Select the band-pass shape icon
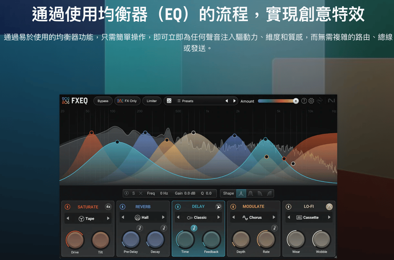Screen dimensions: 394x260 250,193
